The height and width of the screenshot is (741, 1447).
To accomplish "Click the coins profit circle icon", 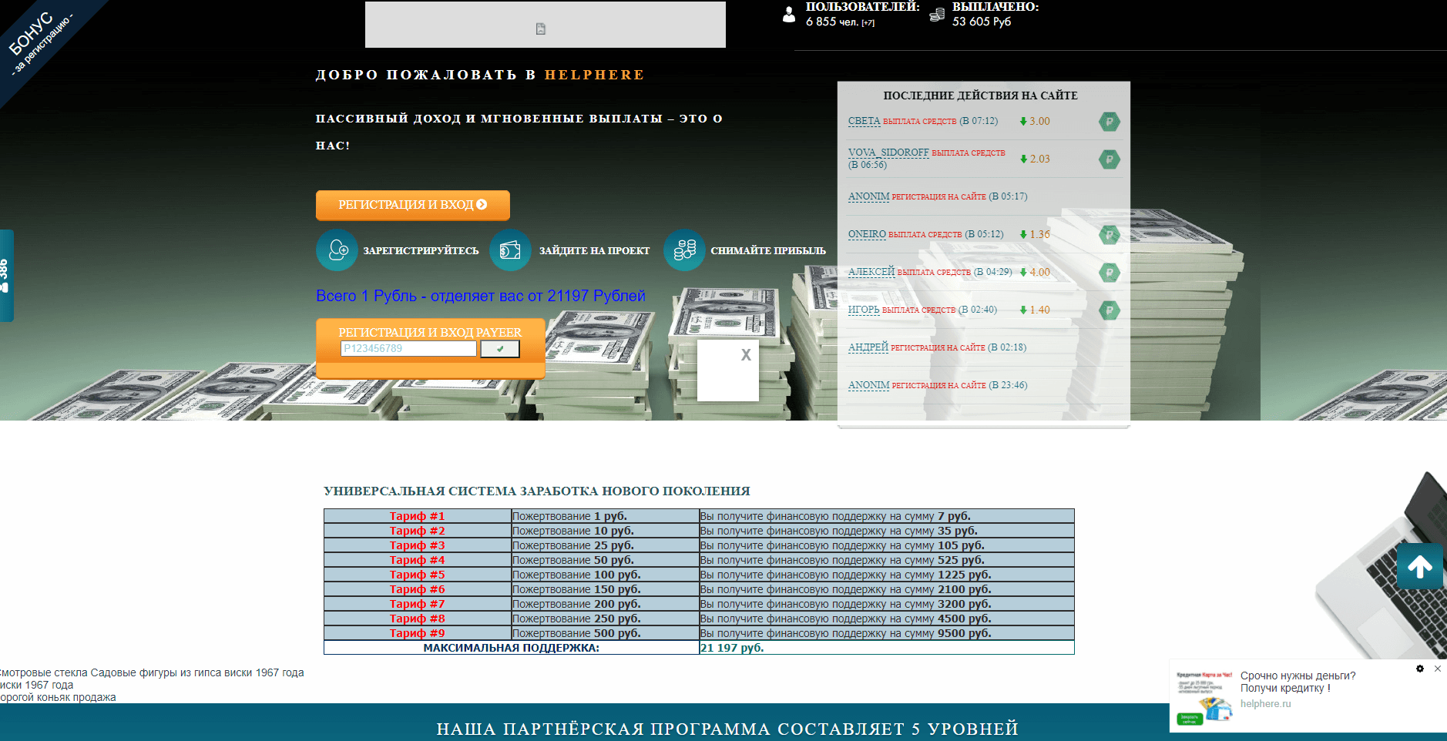I will (684, 250).
